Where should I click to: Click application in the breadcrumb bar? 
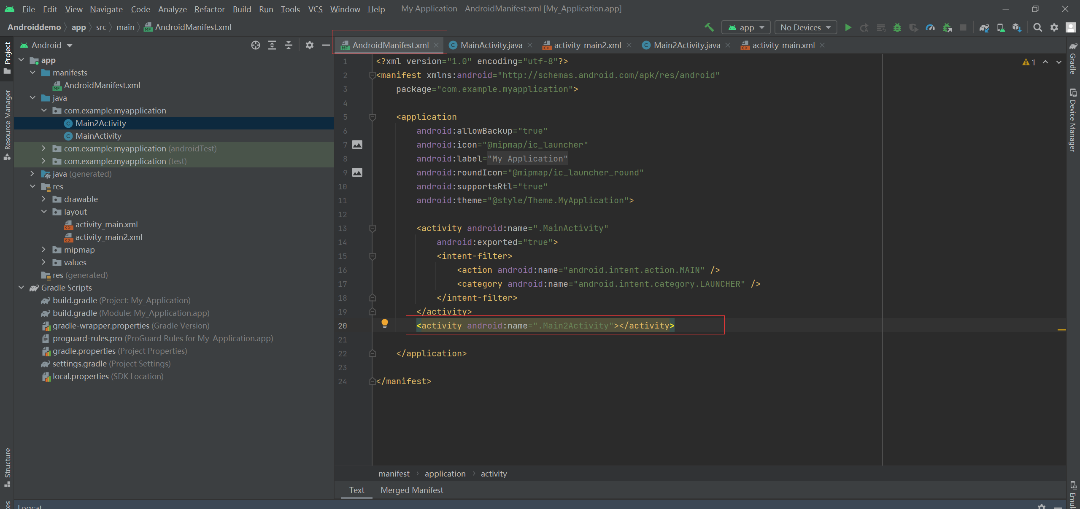point(445,474)
